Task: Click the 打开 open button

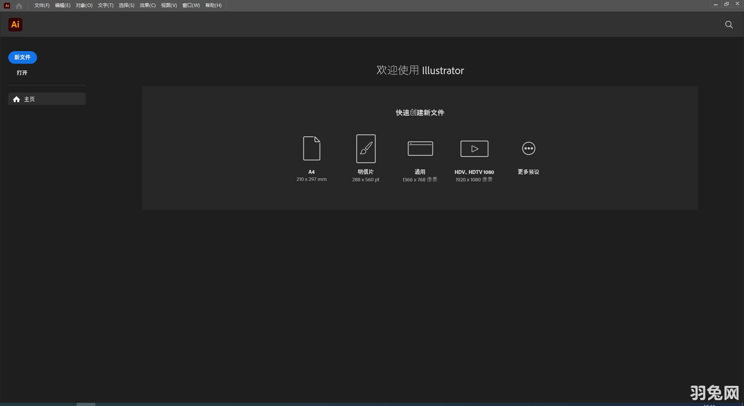Action: coord(22,73)
